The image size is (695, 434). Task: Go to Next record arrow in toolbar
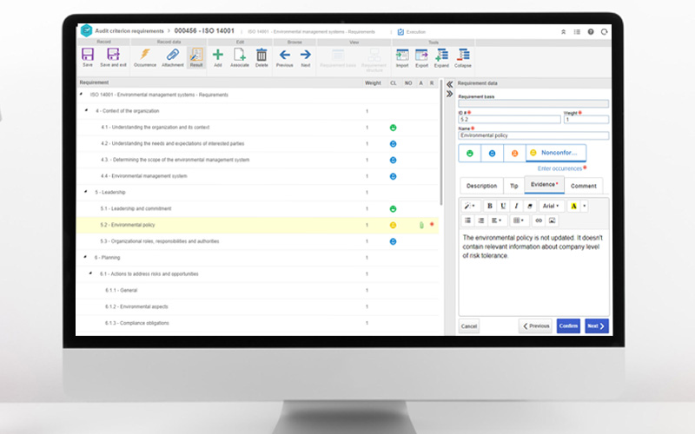306,56
